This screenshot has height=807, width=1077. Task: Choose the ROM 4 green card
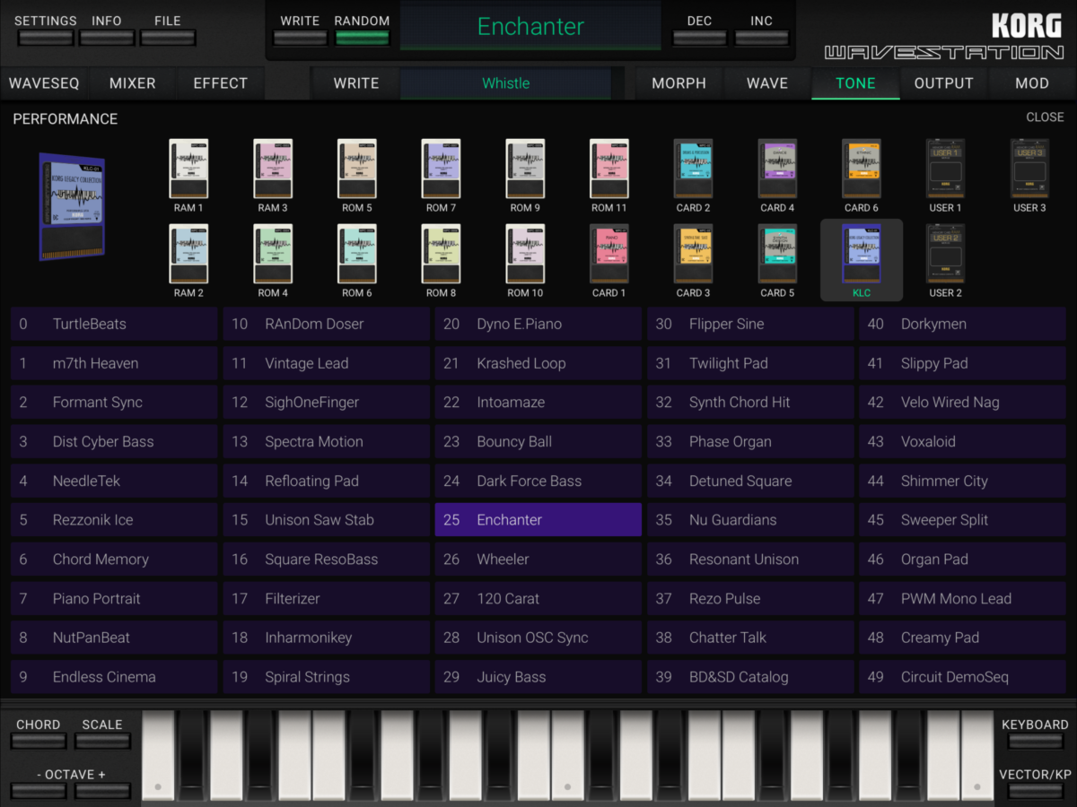pyautogui.click(x=273, y=256)
